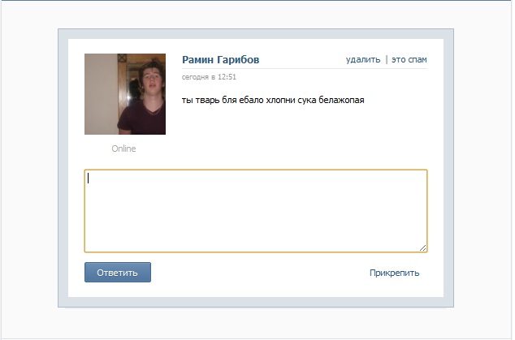Open the sender's name link in the header
515x340 pixels.
tap(220, 60)
